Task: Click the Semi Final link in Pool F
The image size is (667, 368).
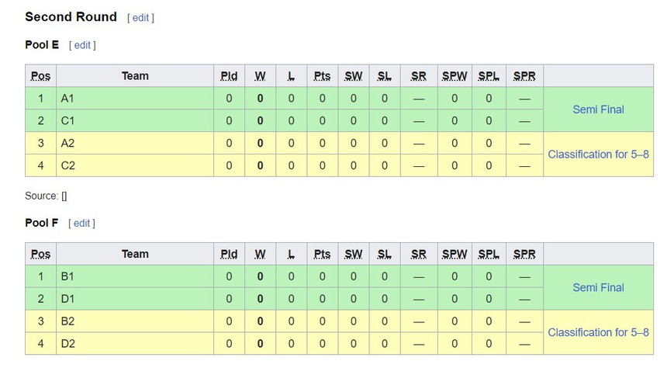Action: click(598, 287)
